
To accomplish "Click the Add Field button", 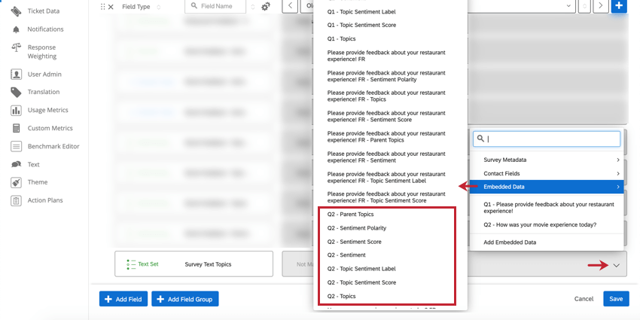I will coord(123,299).
